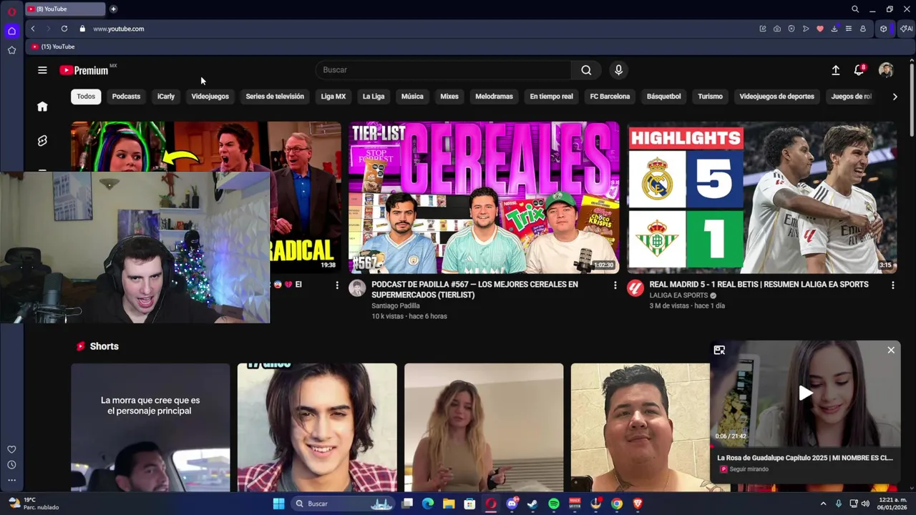916x515 pixels.
Task: Open options for cereales podcast video
Action: pyautogui.click(x=615, y=285)
